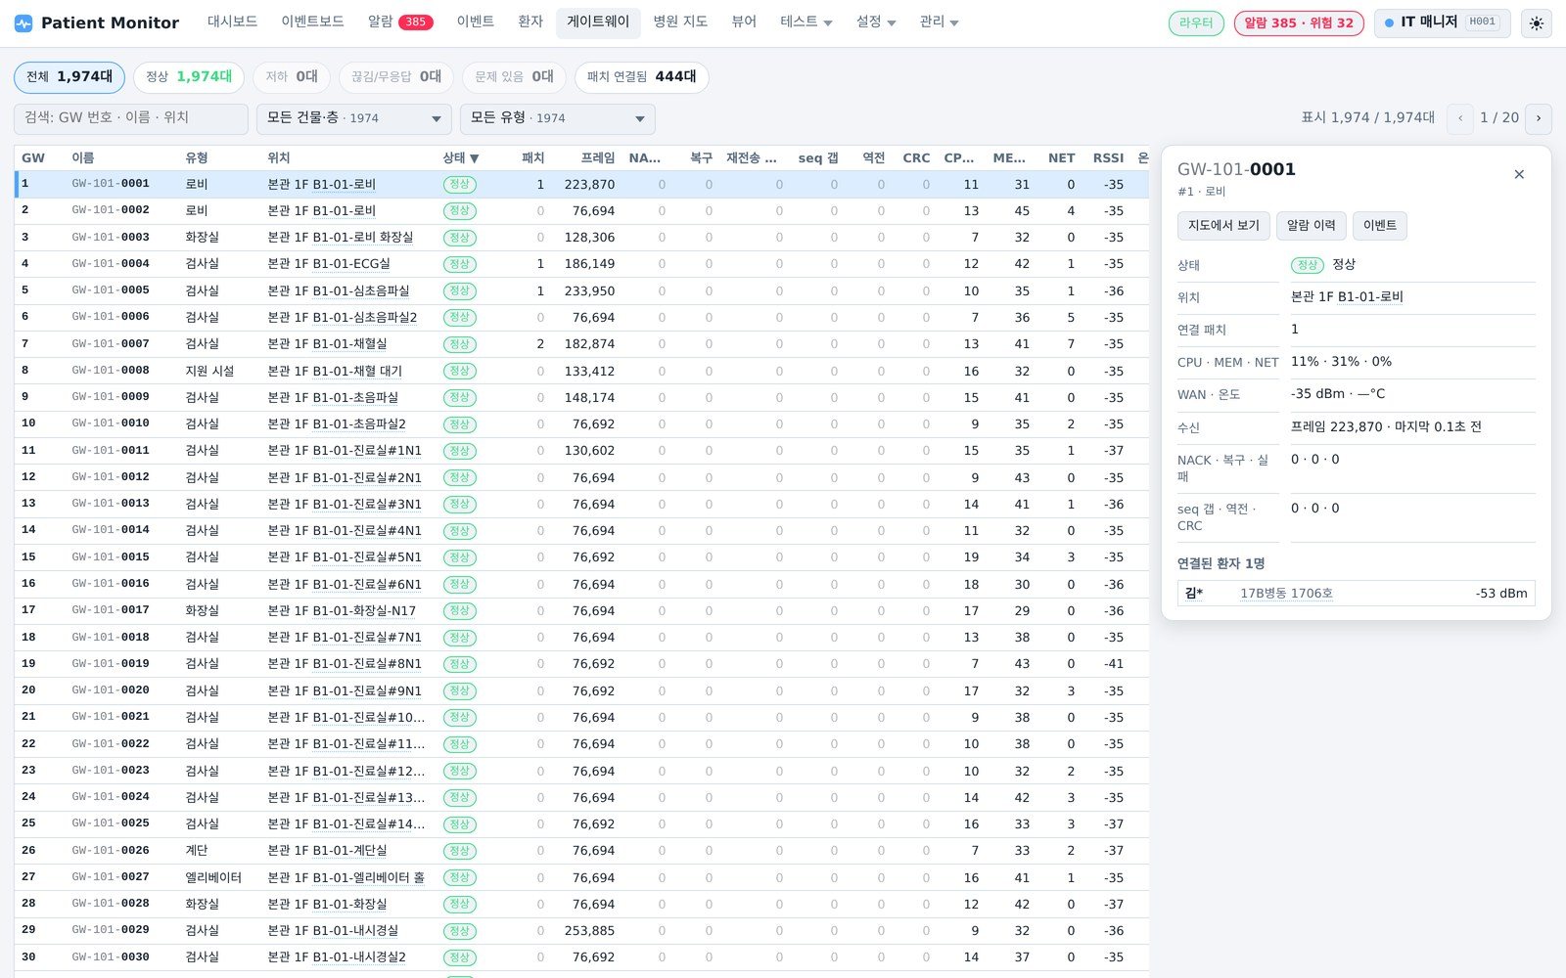Click the 정상 badge in detail panel
The height and width of the screenshot is (978, 1566).
click(x=1308, y=265)
